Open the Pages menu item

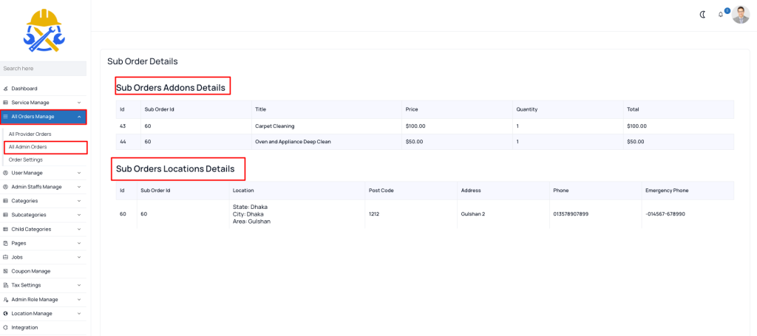[x=44, y=243]
